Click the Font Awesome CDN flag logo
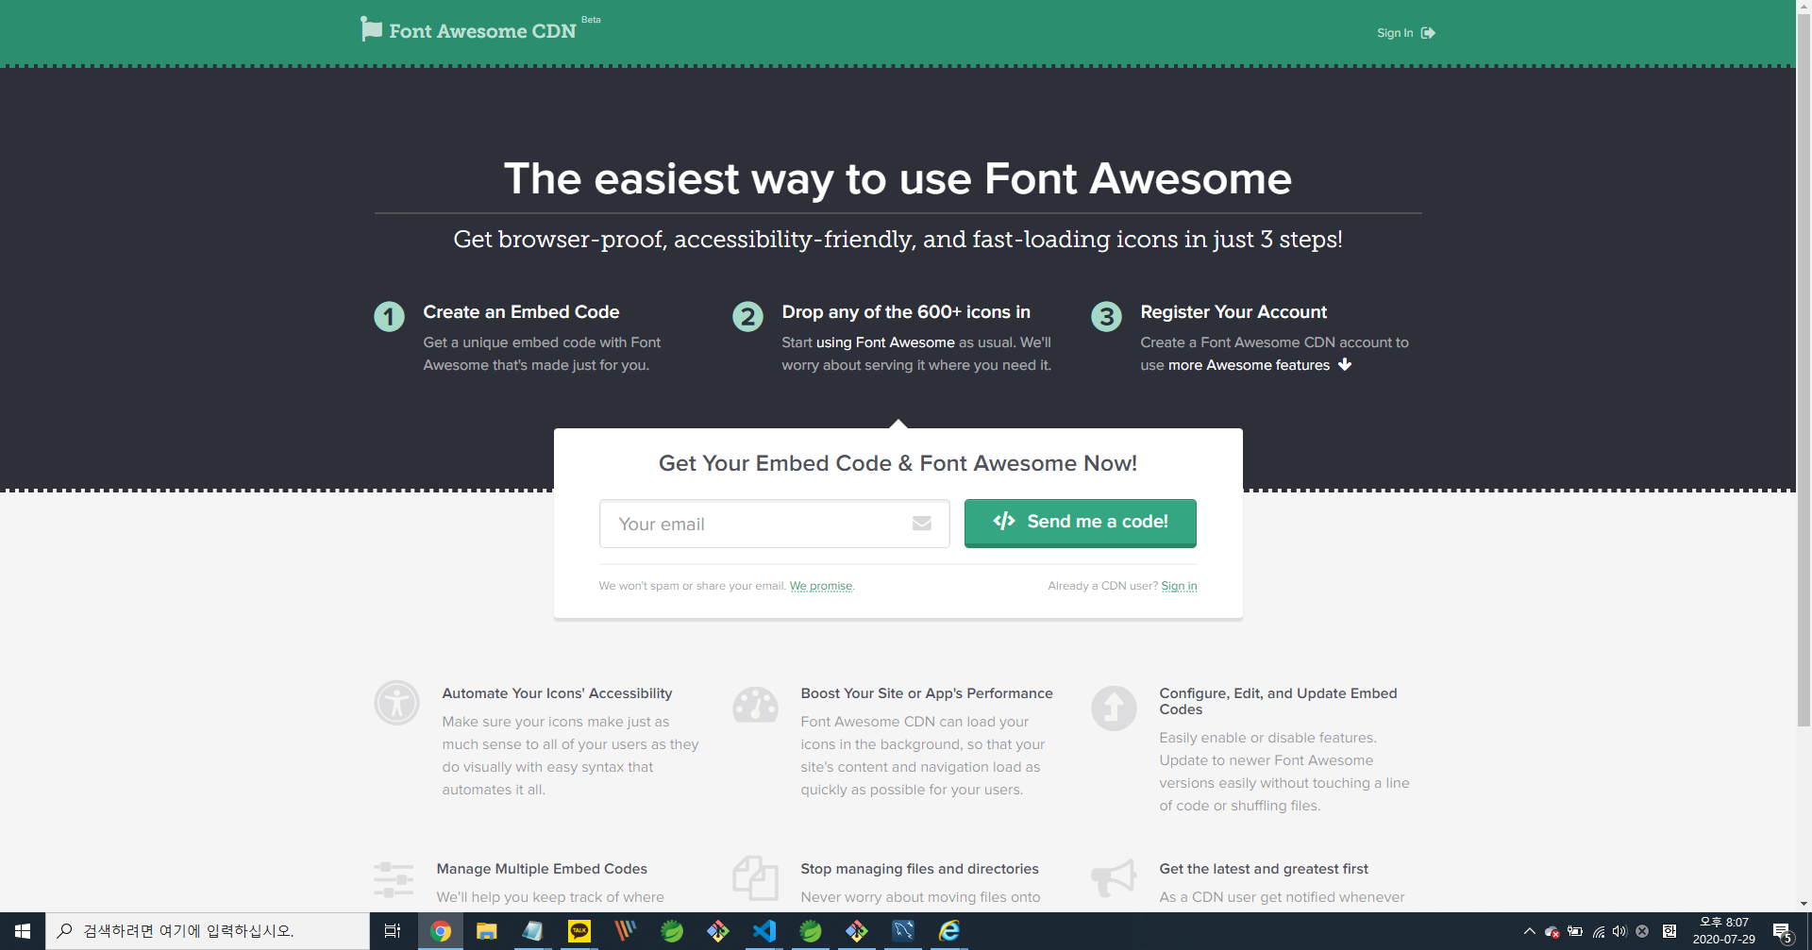 click(x=371, y=29)
